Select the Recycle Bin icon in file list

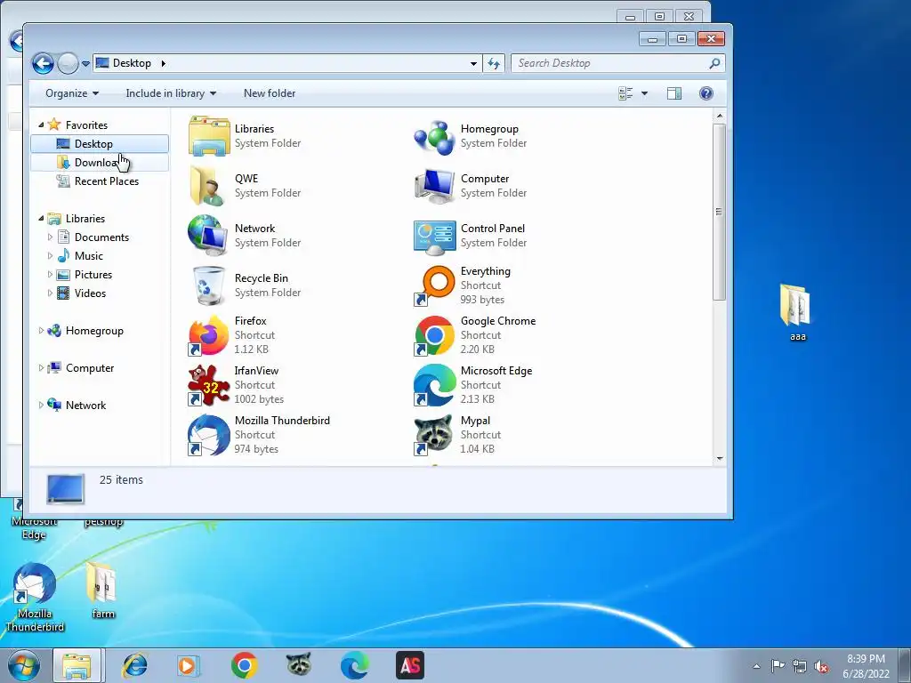(x=208, y=285)
